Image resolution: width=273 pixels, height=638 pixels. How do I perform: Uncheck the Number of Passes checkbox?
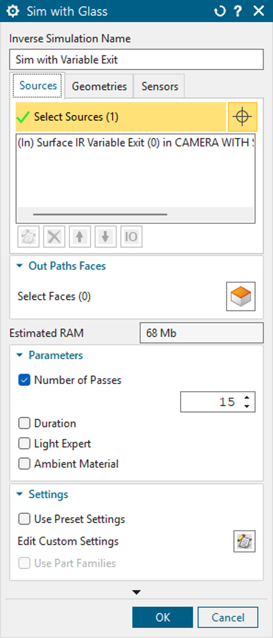pos(24,380)
